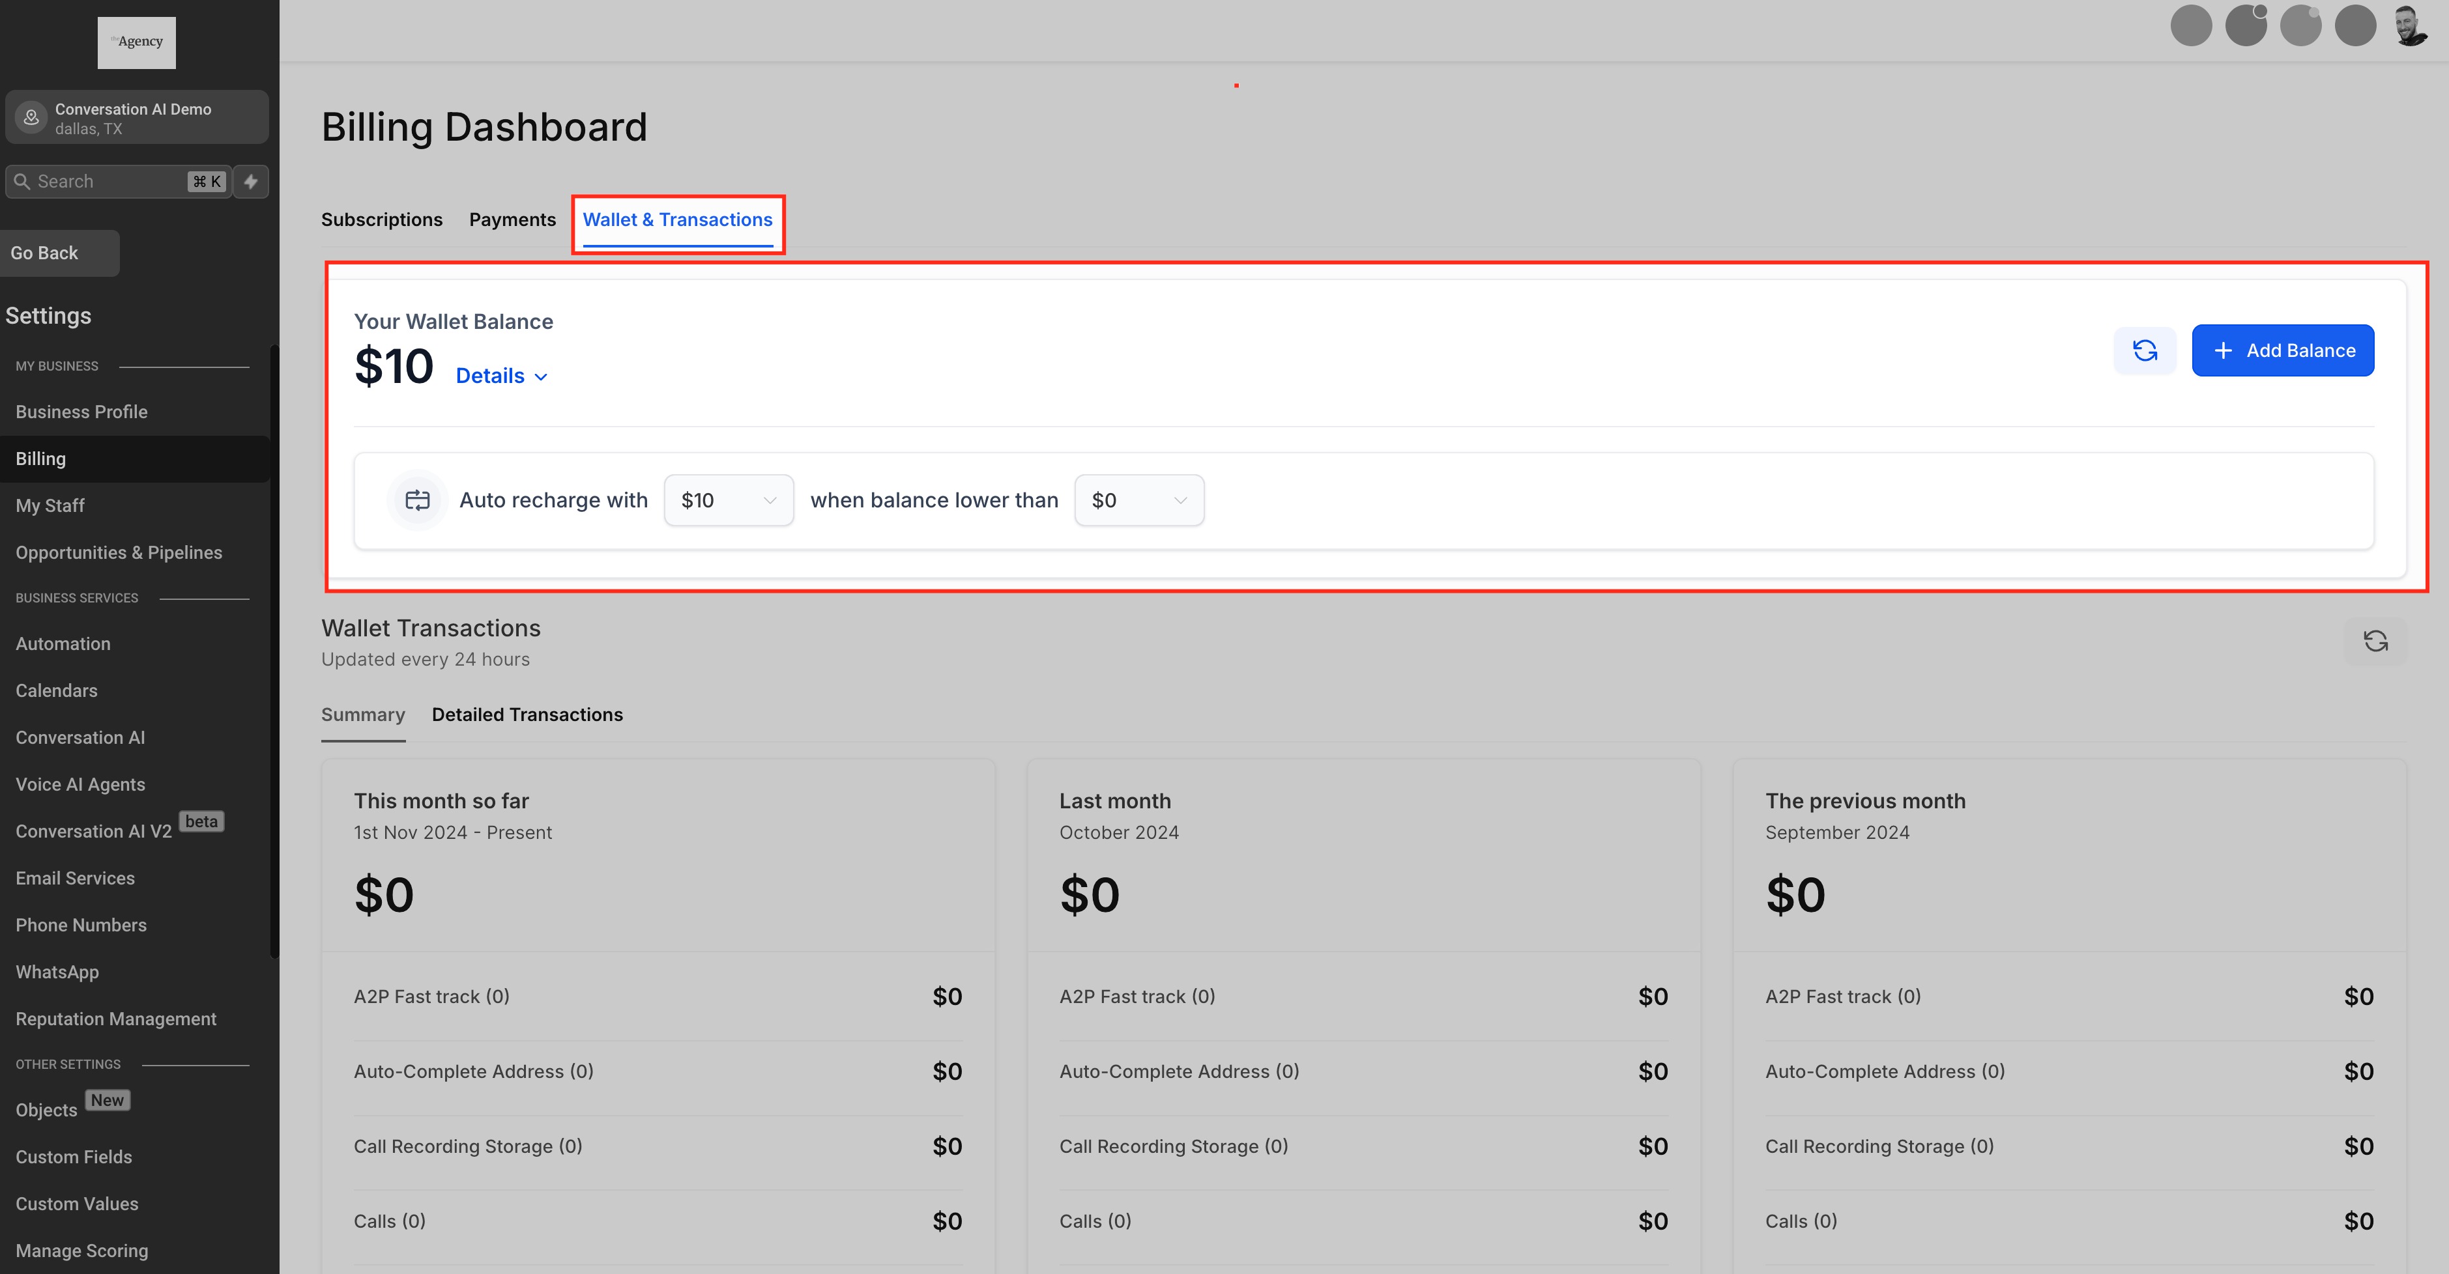The width and height of the screenshot is (2449, 1274).
Task: Click the location account icon for Conversation AI Demo
Action: (x=31, y=117)
